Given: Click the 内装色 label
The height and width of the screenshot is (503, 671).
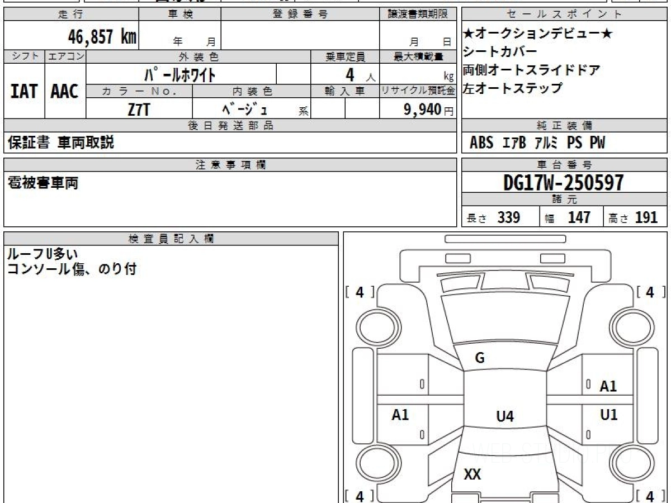Looking at the screenshot, I should [252, 91].
